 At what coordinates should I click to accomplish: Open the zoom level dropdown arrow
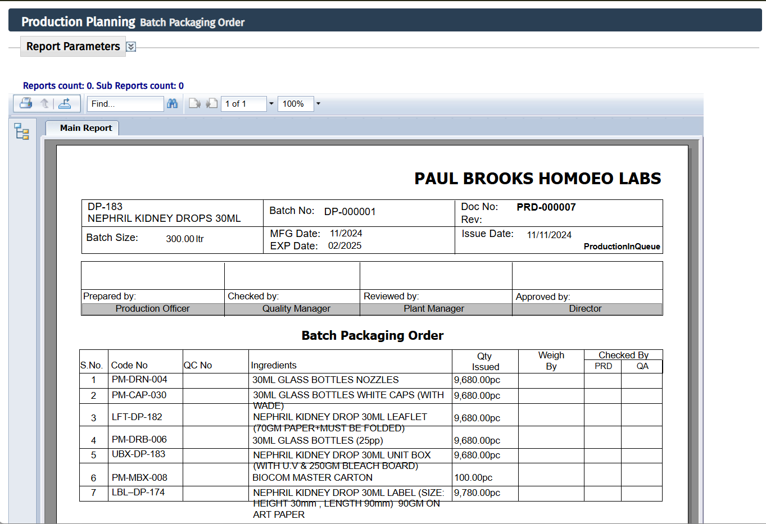(x=318, y=103)
